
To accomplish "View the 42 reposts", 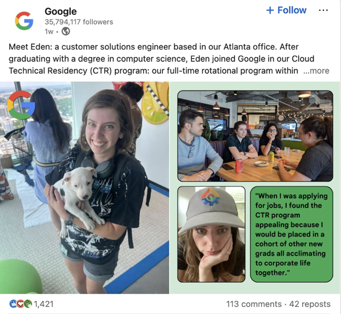I will [310, 304].
